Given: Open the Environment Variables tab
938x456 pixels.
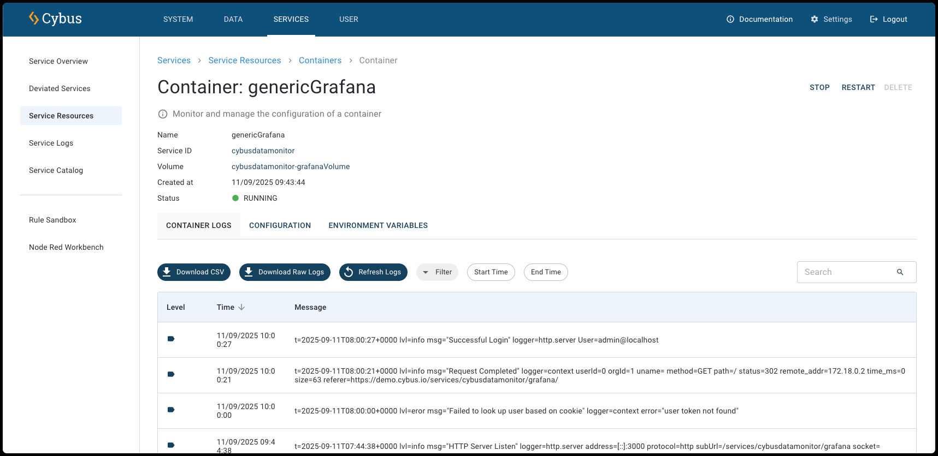Looking at the screenshot, I should coord(378,226).
